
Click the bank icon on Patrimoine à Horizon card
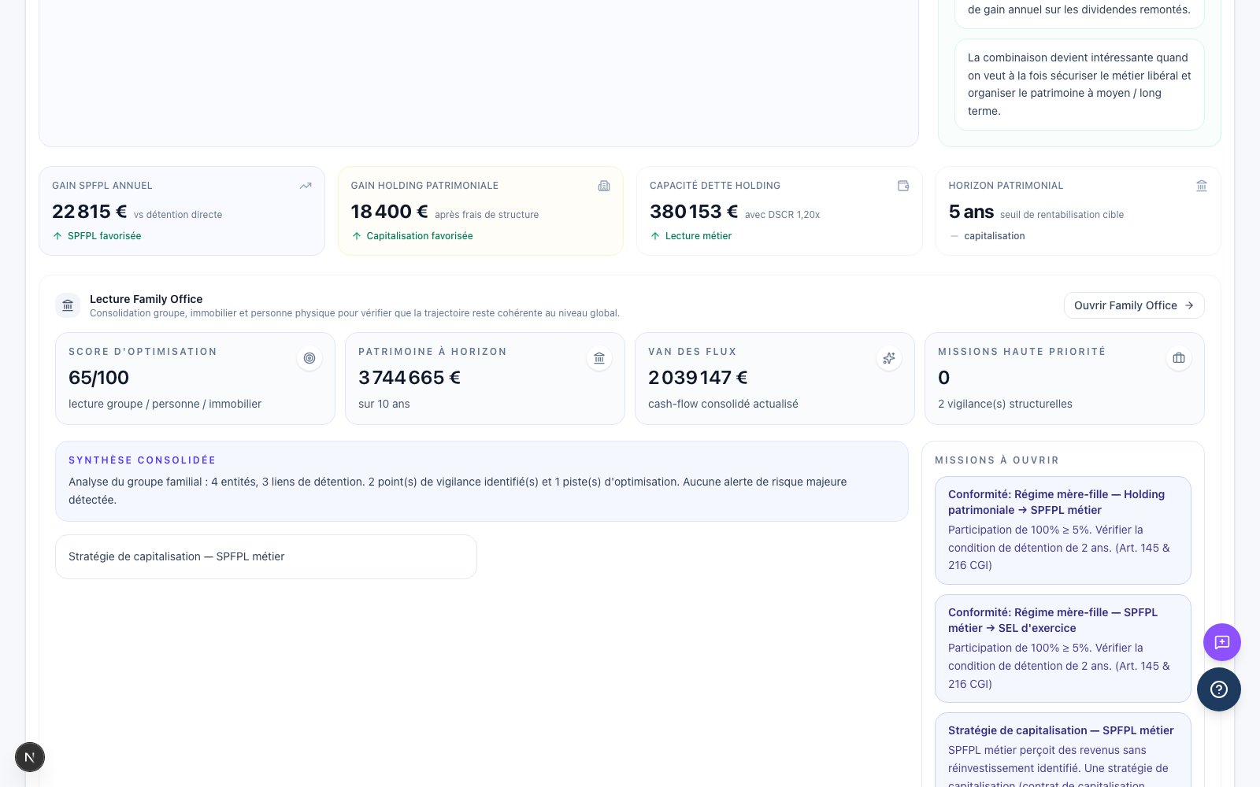pos(599,358)
